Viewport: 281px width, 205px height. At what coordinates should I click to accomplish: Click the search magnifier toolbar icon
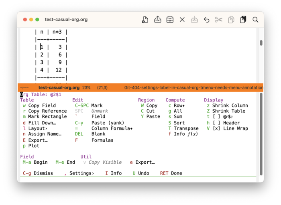click(255, 20)
